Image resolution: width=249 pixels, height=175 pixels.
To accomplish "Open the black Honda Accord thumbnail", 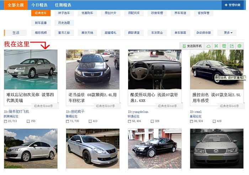I will (x=93, y=69).
